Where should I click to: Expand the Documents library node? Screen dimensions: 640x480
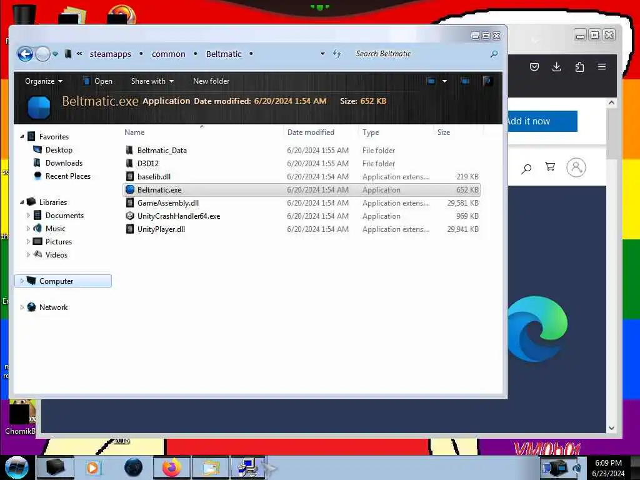(x=28, y=215)
